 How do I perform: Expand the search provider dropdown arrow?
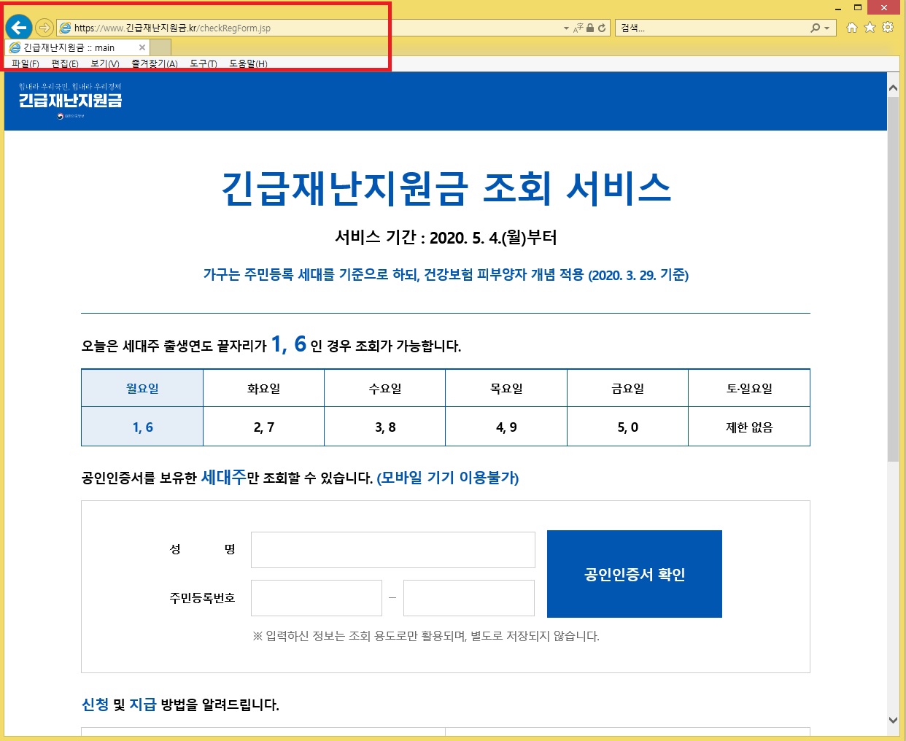[x=826, y=28]
